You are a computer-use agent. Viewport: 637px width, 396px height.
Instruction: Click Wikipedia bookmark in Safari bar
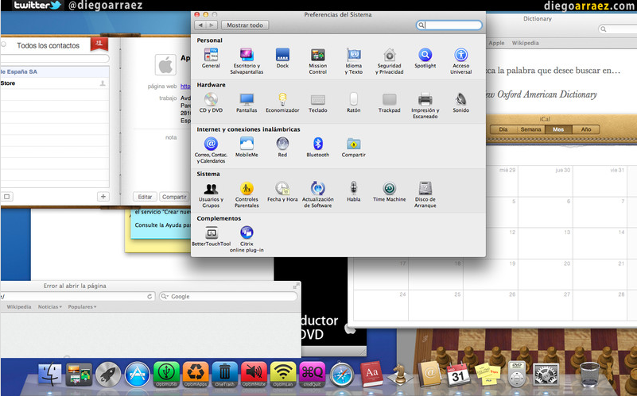(x=18, y=307)
